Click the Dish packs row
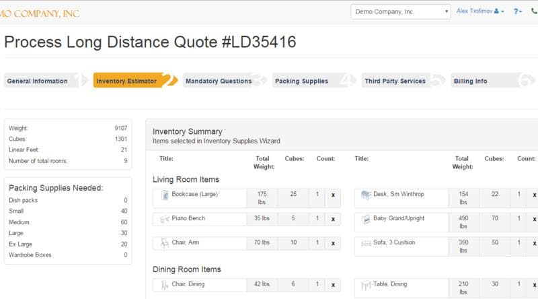538x299 pixels. (x=68, y=200)
